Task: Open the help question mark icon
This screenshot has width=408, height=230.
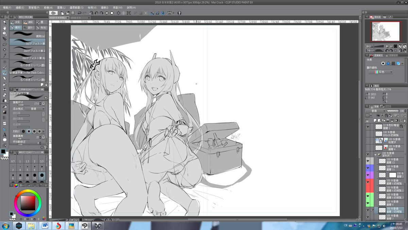Action: pyautogui.click(x=179, y=13)
